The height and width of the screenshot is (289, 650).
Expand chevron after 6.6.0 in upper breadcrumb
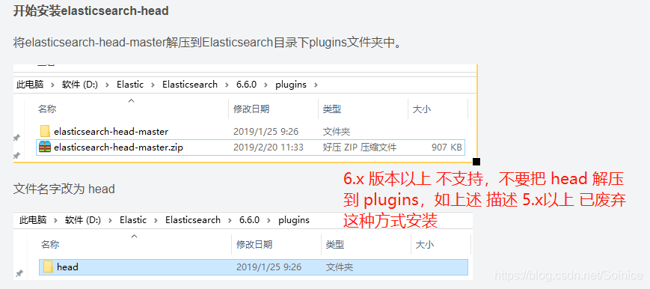pyautogui.click(x=266, y=85)
